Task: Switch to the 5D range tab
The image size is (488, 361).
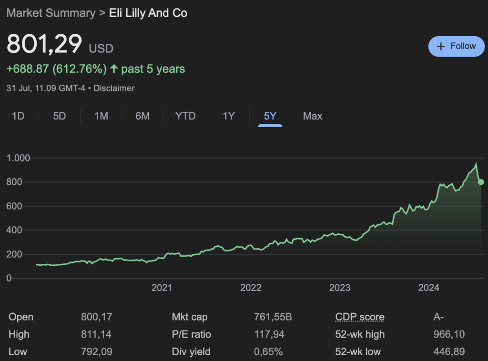Action: click(x=60, y=116)
